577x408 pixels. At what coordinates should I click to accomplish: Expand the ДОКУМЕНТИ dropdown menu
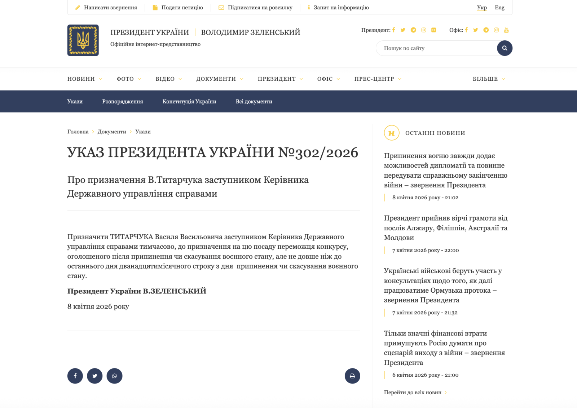tap(220, 79)
